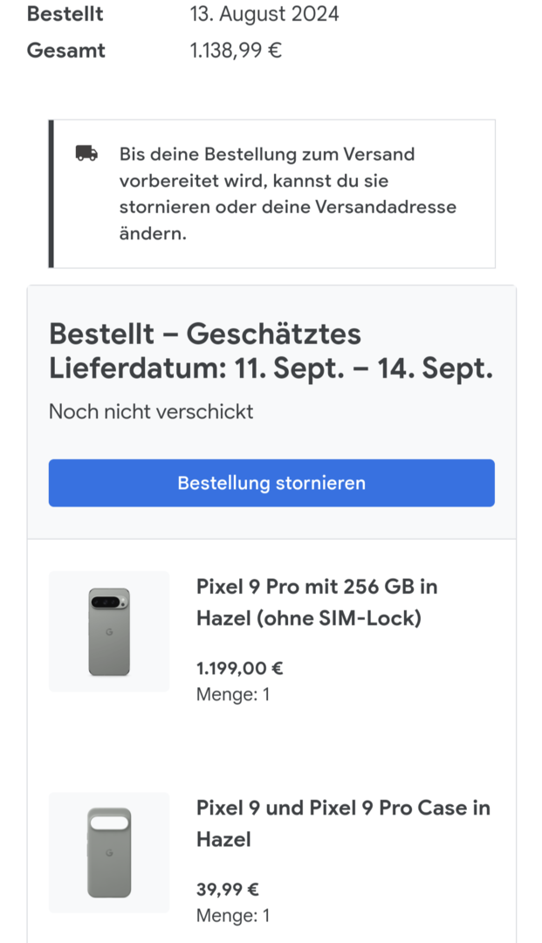
Task: Click the delivery truck icon
Action: pyautogui.click(x=86, y=155)
